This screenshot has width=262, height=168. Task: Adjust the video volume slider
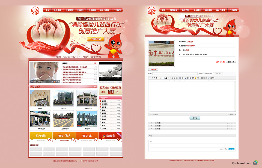117,82
